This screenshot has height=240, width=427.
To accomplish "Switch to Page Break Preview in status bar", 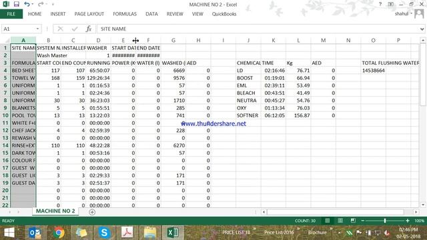I will [x=353, y=221].
